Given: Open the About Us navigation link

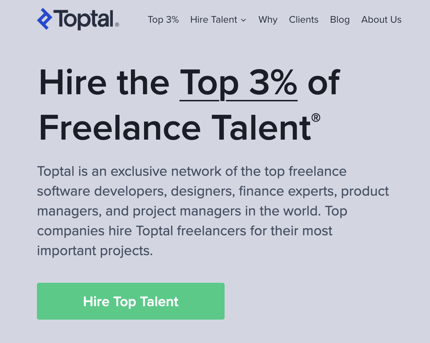Looking at the screenshot, I should [381, 19].
